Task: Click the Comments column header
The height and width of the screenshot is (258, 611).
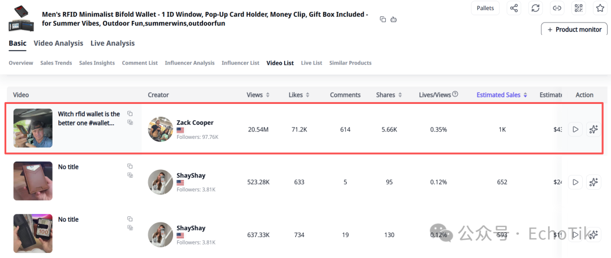Action: pos(345,95)
